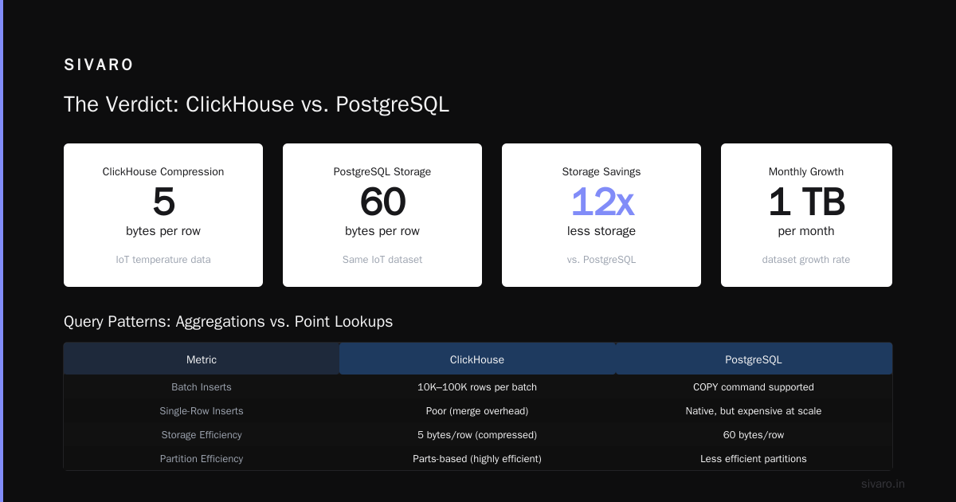Click the Metric column header

202,359
